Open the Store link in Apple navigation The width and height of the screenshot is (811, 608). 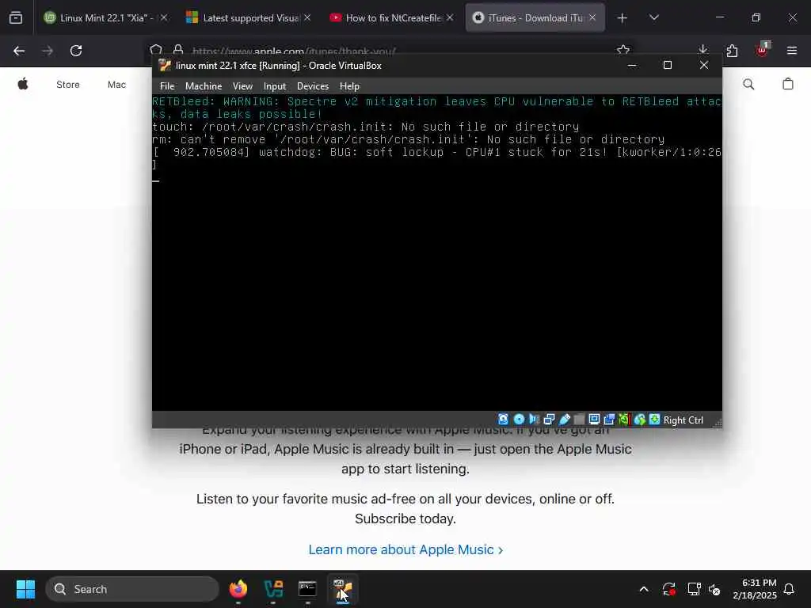68,85
